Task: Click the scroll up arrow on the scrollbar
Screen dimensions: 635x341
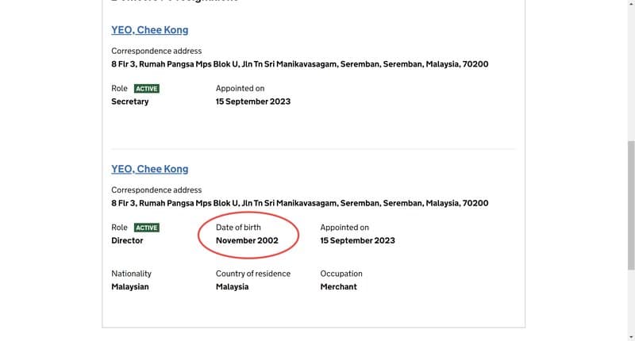Action: pos(631,3)
